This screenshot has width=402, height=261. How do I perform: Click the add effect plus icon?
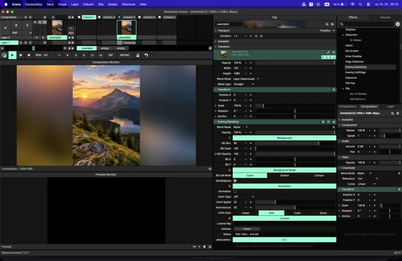pos(398,24)
